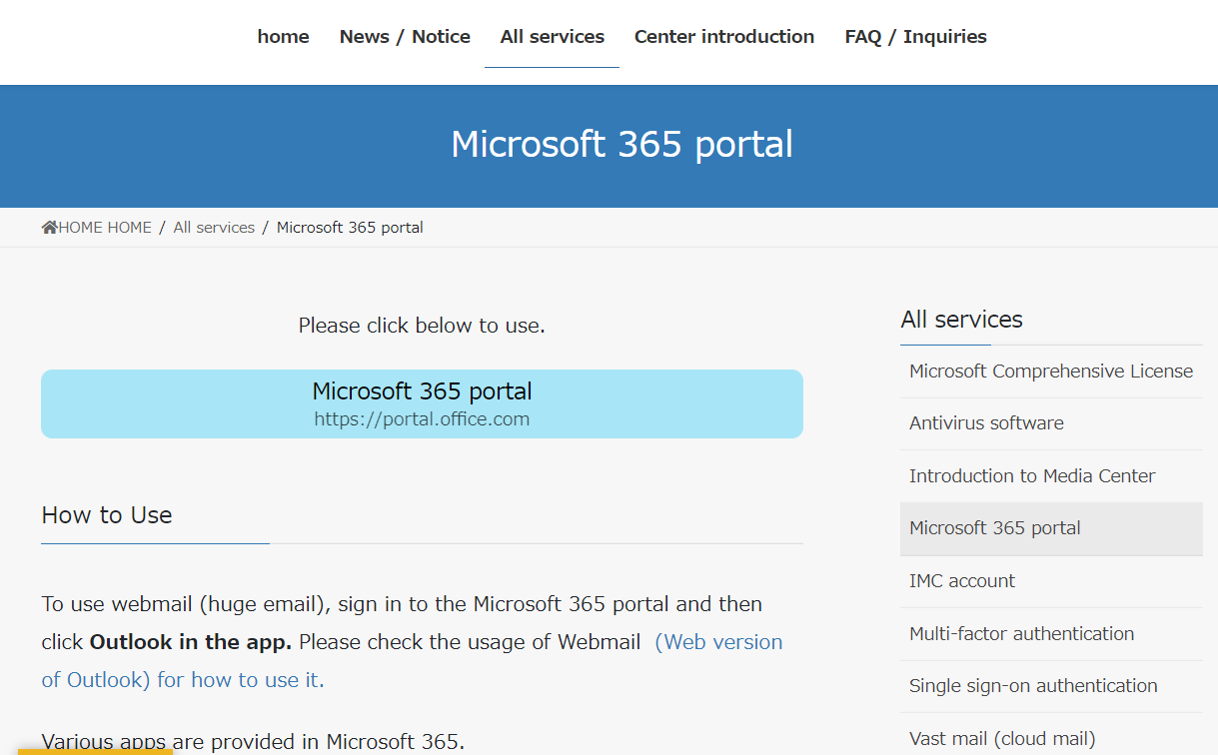Screen dimensions: 1218x755
Task: Go to FAQ / Inquiries page
Action: 915,37
